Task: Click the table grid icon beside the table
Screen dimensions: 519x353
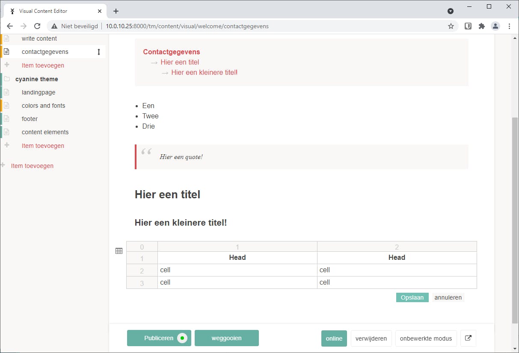Action: click(119, 251)
